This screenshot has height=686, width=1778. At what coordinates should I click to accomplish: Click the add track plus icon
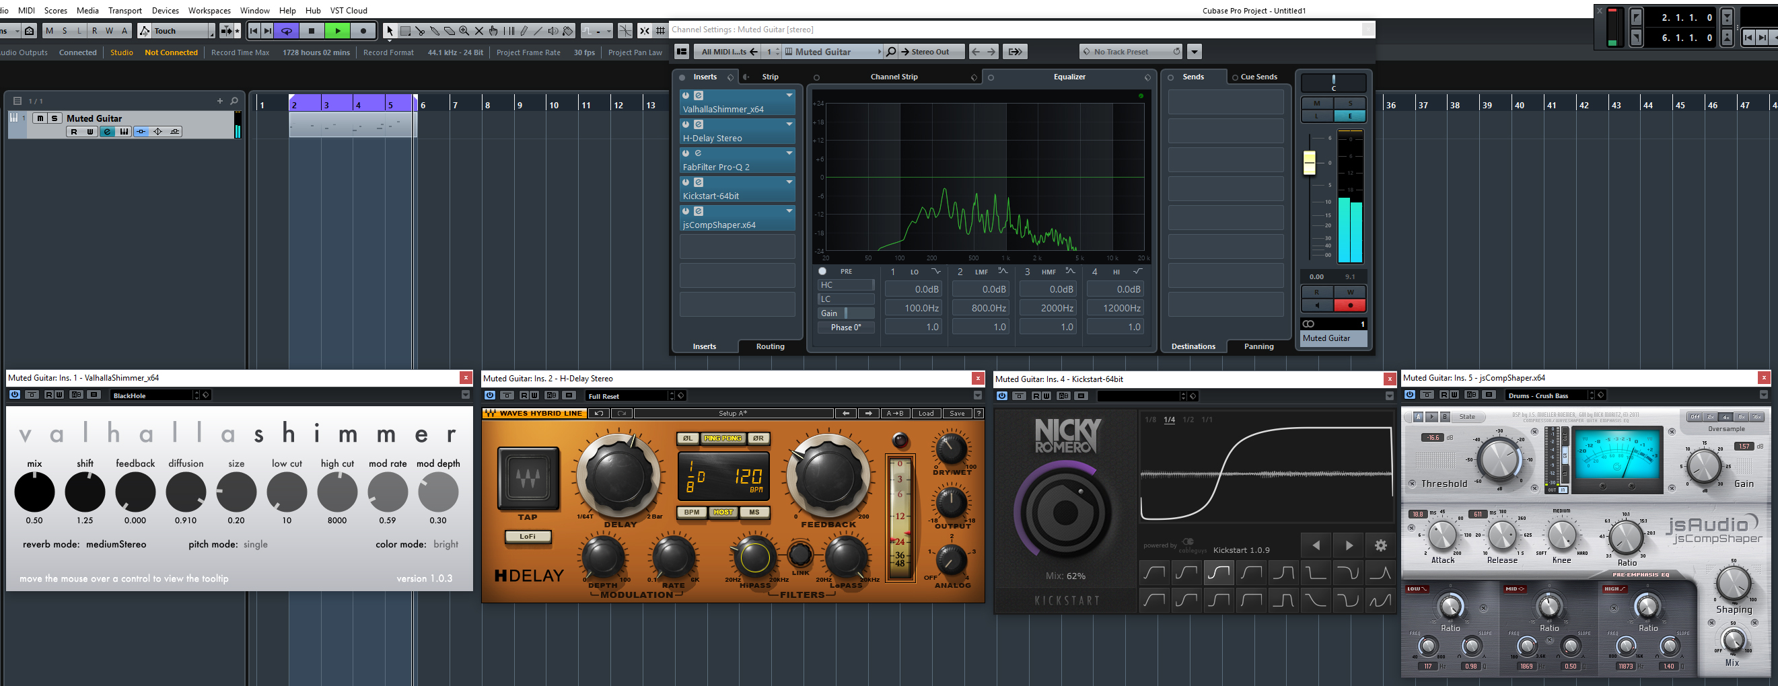tap(220, 101)
